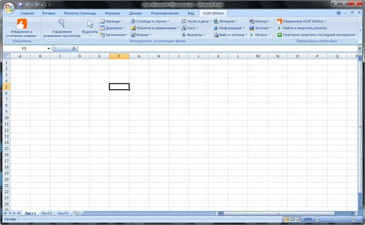
Task: Open the Формулы utilities menu in ASAP ribbon
Action: click(193, 35)
